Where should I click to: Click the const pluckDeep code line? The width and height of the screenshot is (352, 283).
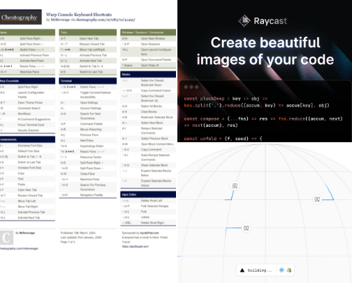pos(226,98)
